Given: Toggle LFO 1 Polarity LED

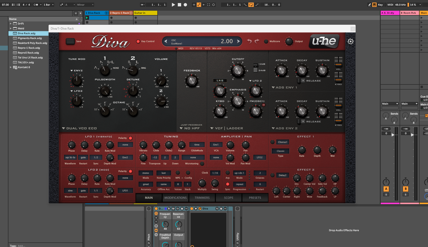Looking at the screenshot, I should [x=130, y=138].
